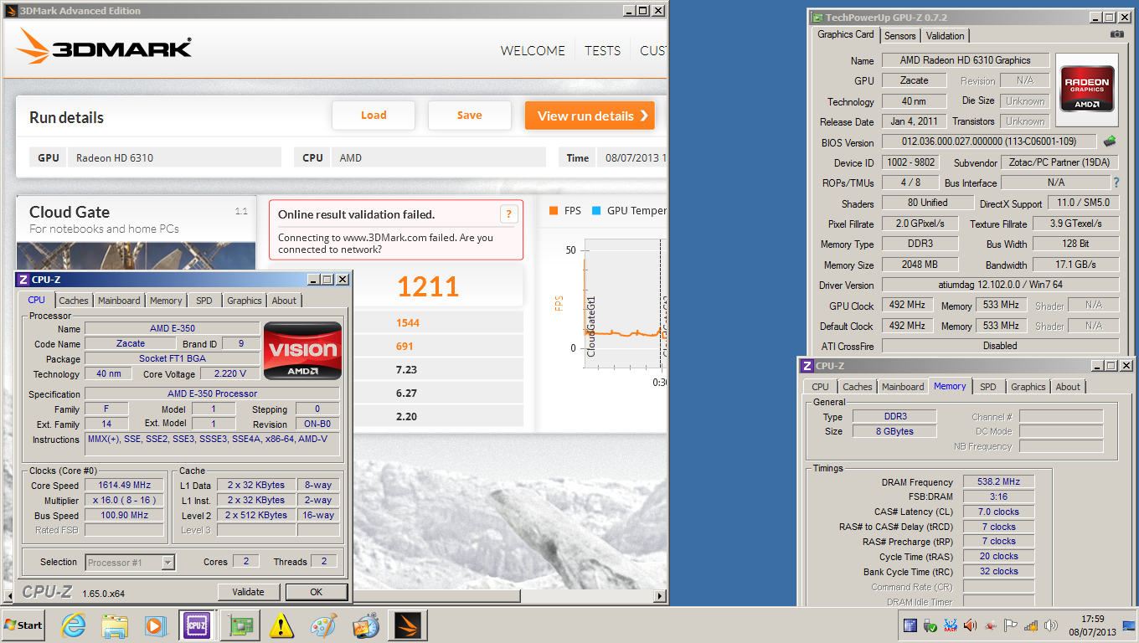Viewport: 1139px width, 643px height.
Task: Click the stopwatch picture taskbar icon
Action: click(365, 625)
